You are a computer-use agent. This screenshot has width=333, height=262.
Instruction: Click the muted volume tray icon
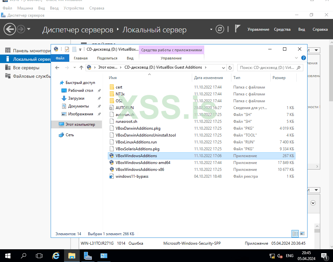[x=280, y=256]
